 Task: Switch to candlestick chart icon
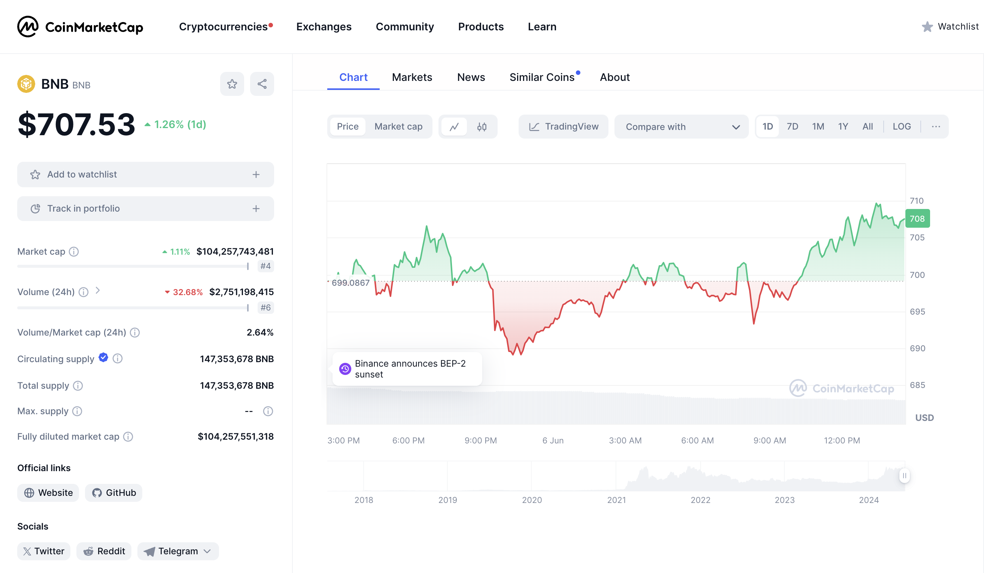[482, 127]
